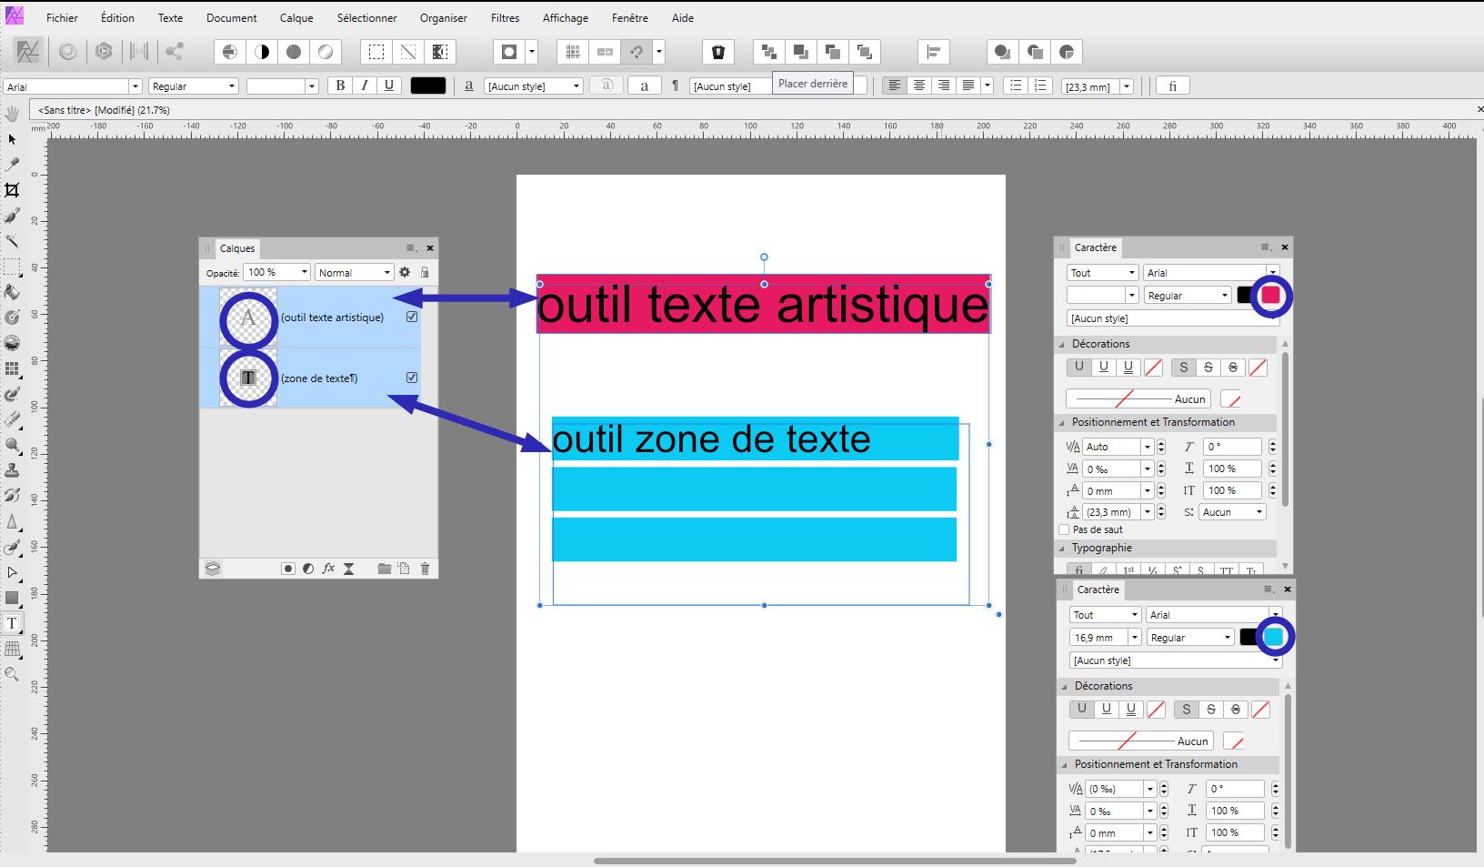Image resolution: width=1484 pixels, height=867 pixels.
Task: Open the Texte menu
Action: click(x=170, y=17)
